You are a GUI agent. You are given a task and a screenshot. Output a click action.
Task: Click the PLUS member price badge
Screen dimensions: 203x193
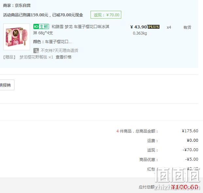click(x=154, y=27)
